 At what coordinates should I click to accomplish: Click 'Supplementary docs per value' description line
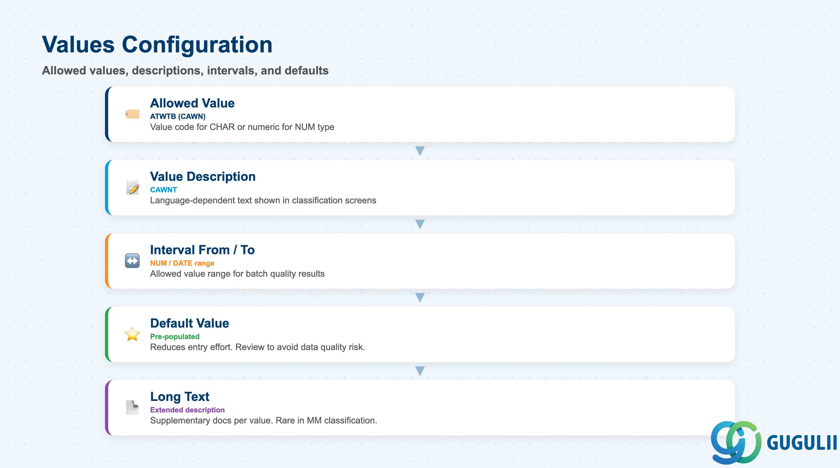(264, 421)
